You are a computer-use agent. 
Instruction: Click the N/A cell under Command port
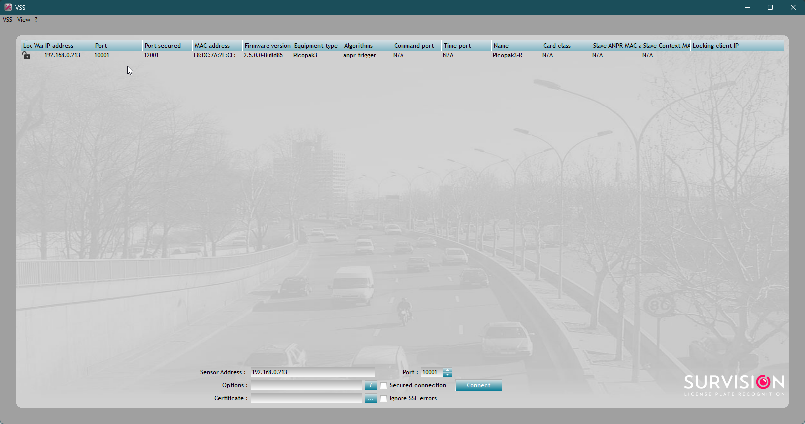(x=399, y=55)
